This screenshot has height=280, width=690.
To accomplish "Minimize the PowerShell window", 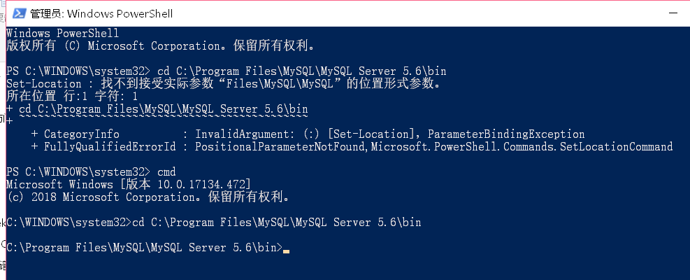I will click(x=675, y=13).
